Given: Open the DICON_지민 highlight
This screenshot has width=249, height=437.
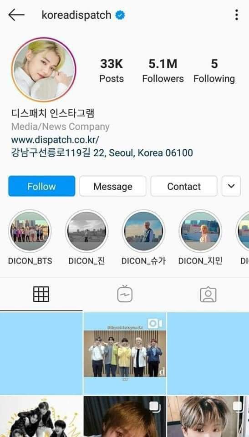Looking at the screenshot, I should [200, 231].
